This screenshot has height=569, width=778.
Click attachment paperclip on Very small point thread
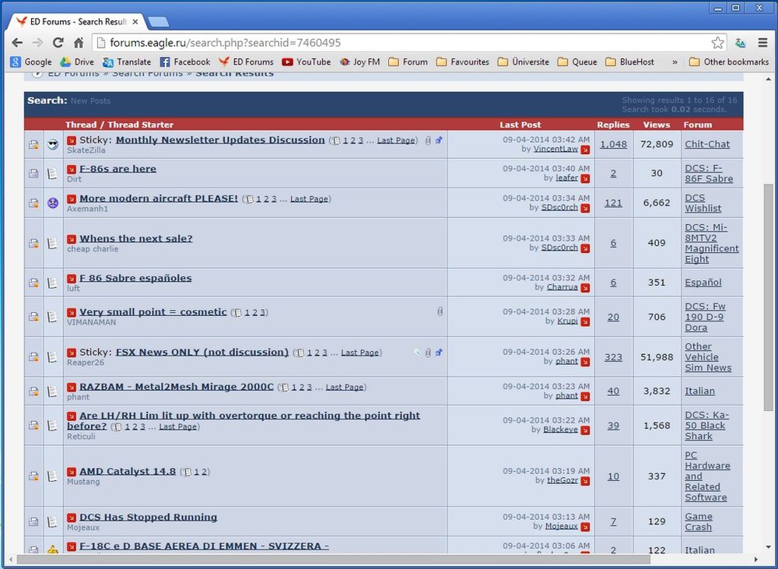(x=440, y=311)
